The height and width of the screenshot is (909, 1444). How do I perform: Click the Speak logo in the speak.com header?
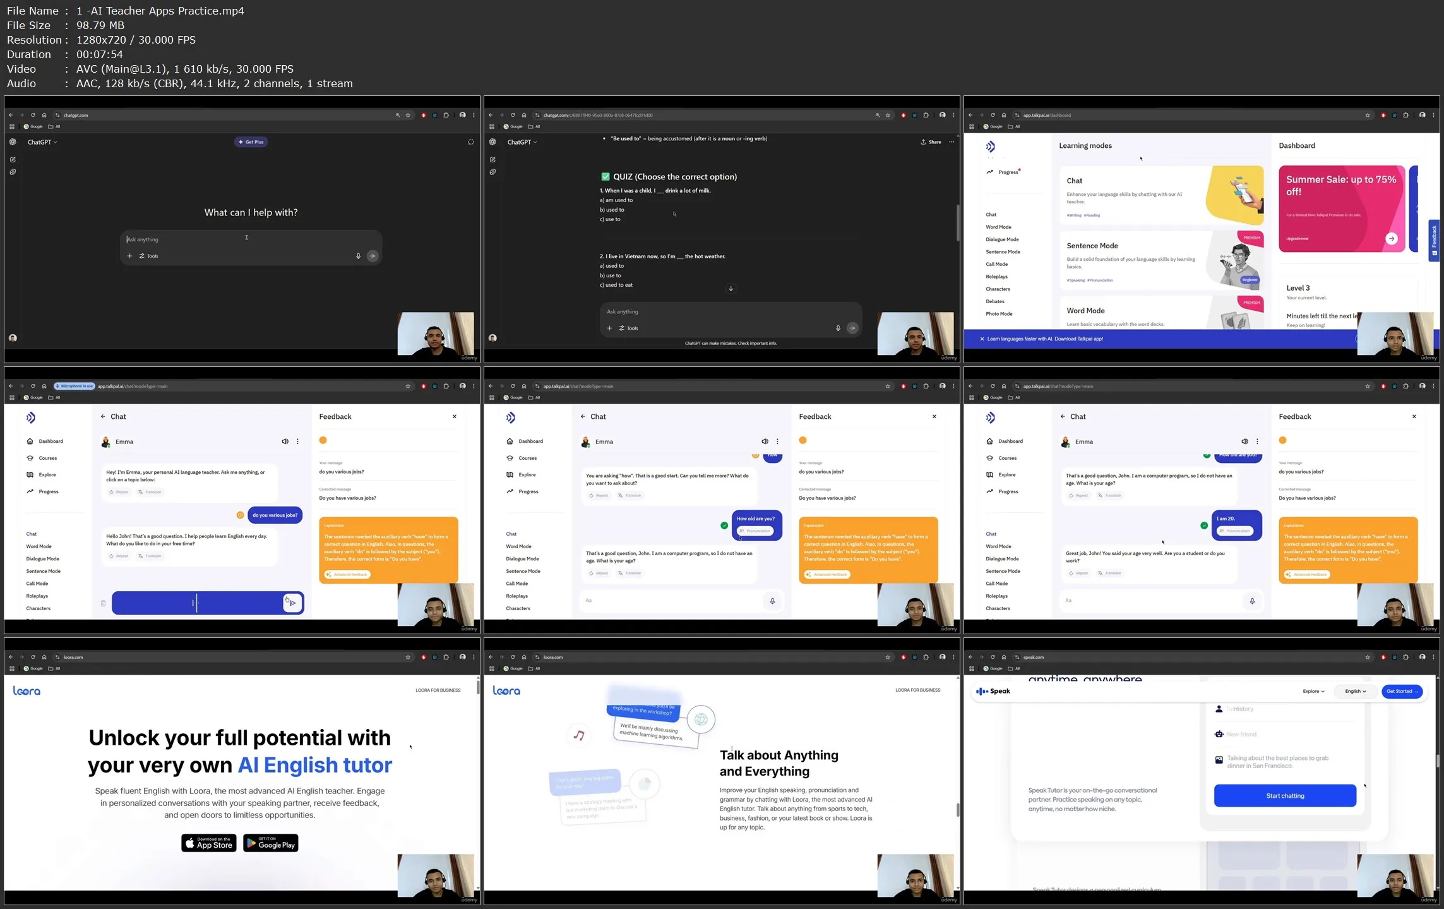[x=993, y=692]
